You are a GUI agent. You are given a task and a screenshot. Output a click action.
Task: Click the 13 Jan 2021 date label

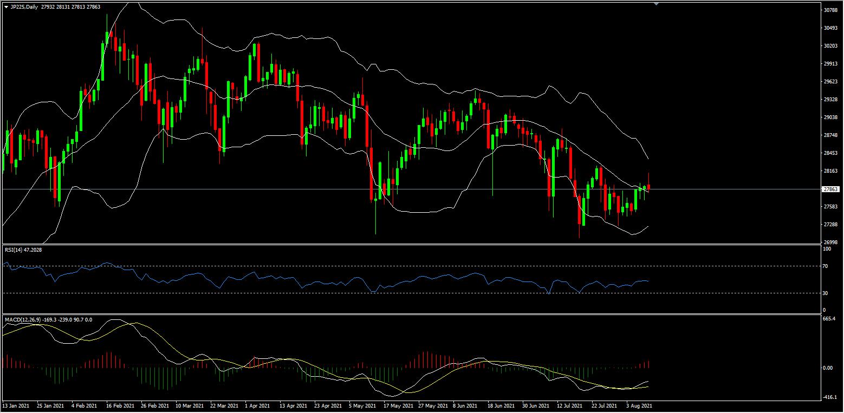pyautogui.click(x=15, y=405)
